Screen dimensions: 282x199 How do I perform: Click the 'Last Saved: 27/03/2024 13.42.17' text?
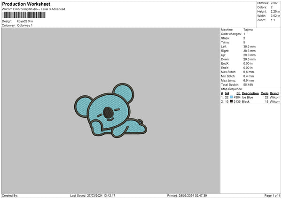coord(93,196)
